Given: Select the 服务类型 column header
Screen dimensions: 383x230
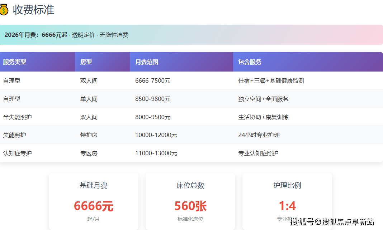Looking at the screenshot, I should tap(15, 62).
